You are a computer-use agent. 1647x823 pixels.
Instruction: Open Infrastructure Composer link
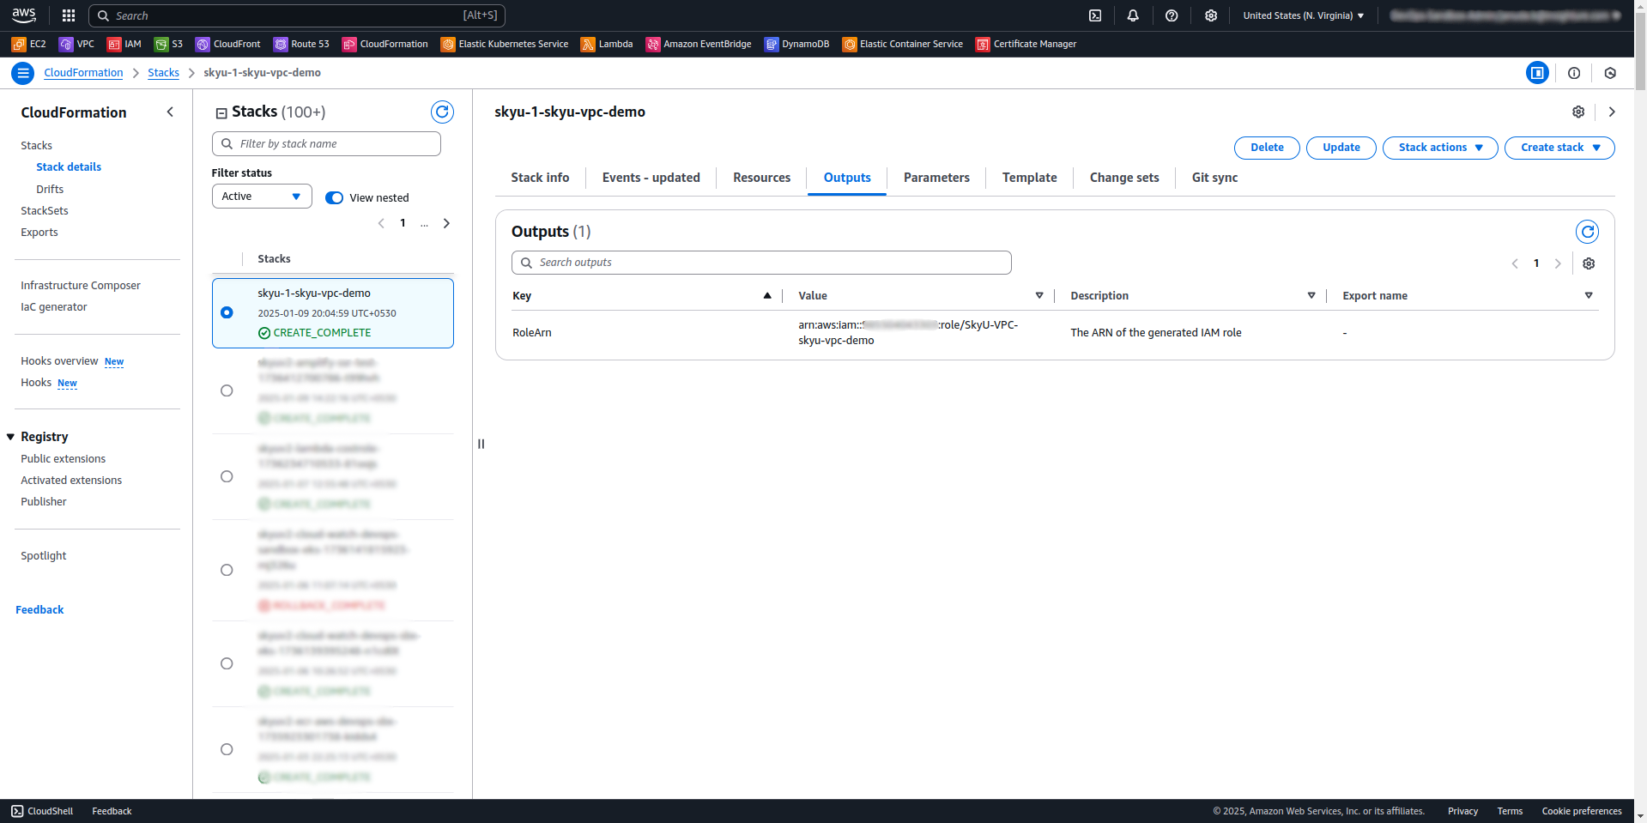coord(81,285)
